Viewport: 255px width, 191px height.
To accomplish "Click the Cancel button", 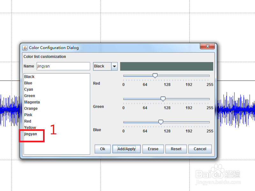I will click(x=200, y=149).
